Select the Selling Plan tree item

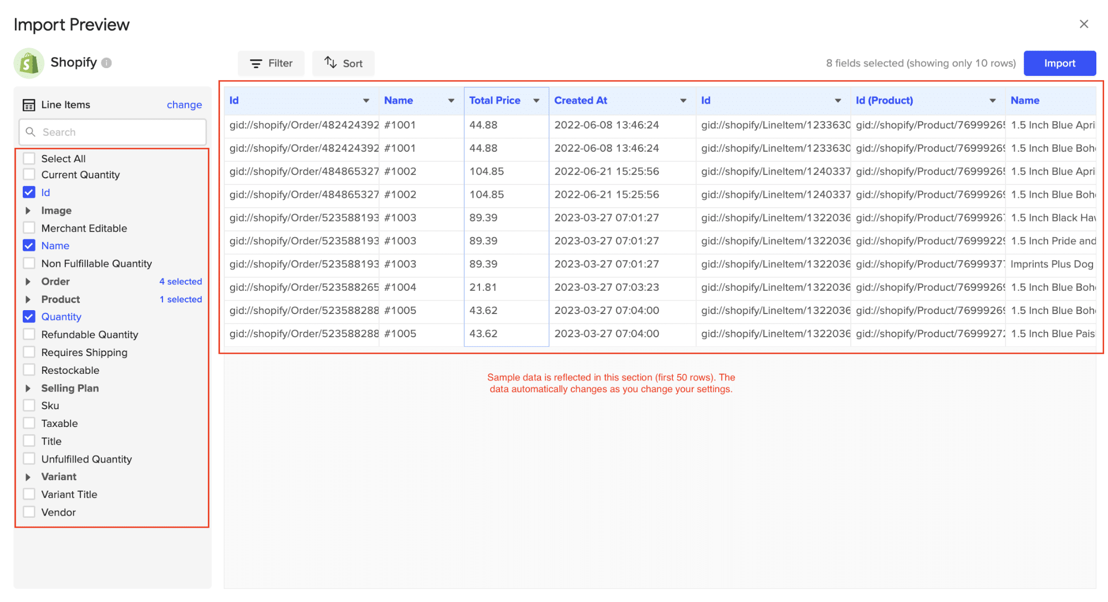(69, 388)
